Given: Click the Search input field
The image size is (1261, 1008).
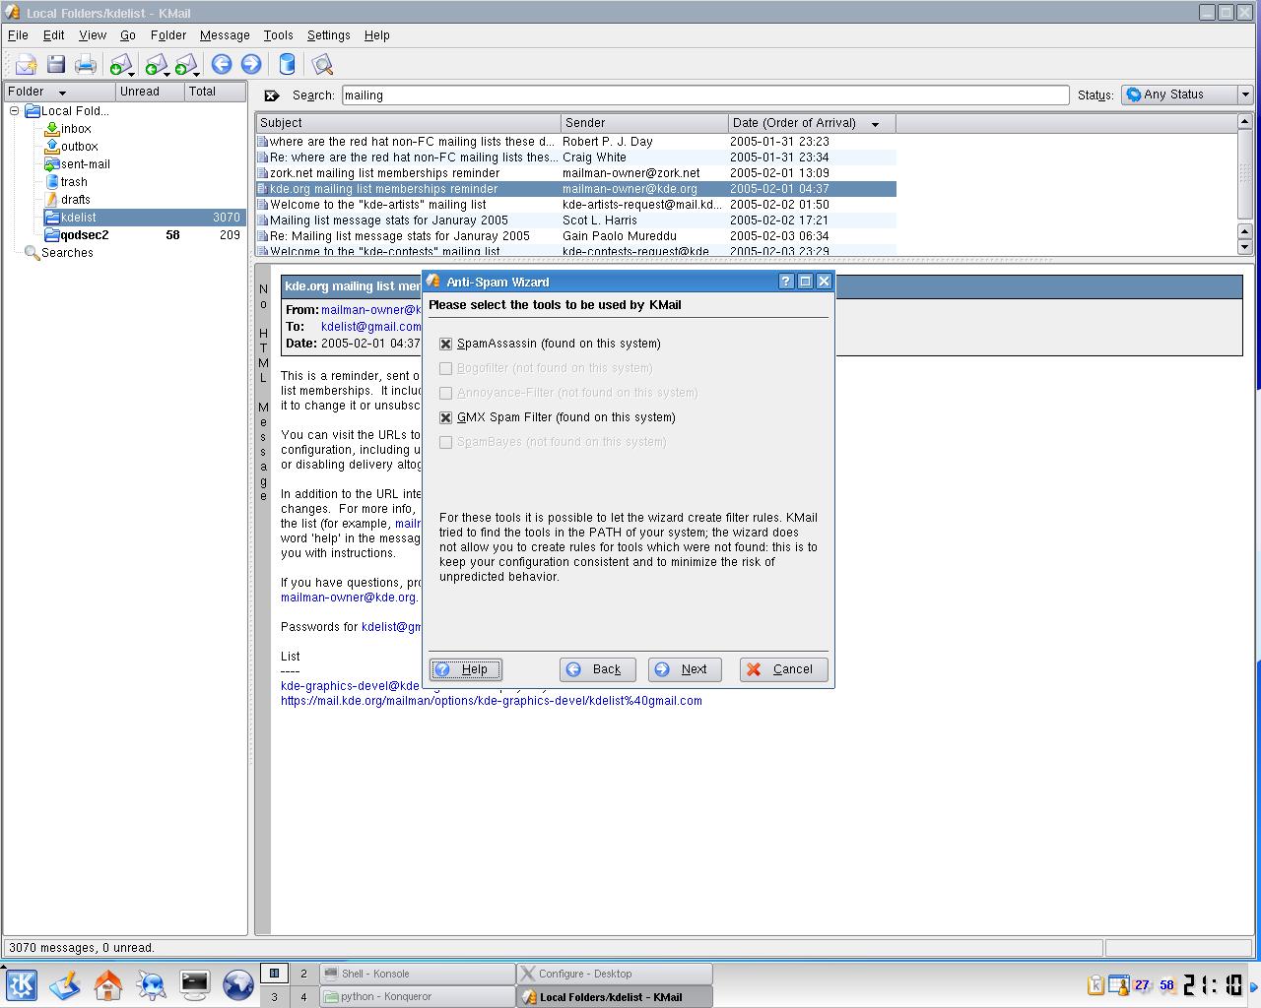Looking at the screenshot, I should (704, 95).
